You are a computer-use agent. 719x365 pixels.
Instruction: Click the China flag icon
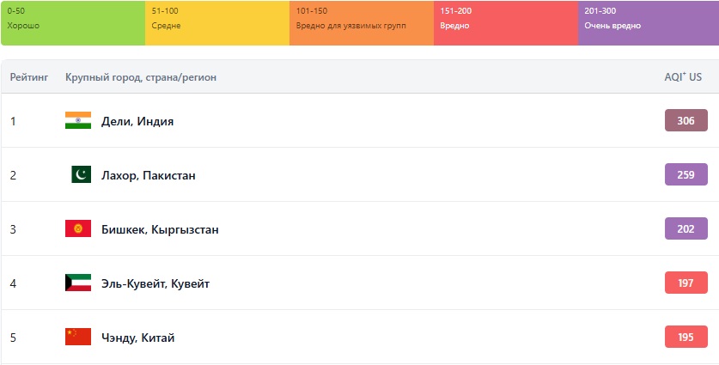78,338
